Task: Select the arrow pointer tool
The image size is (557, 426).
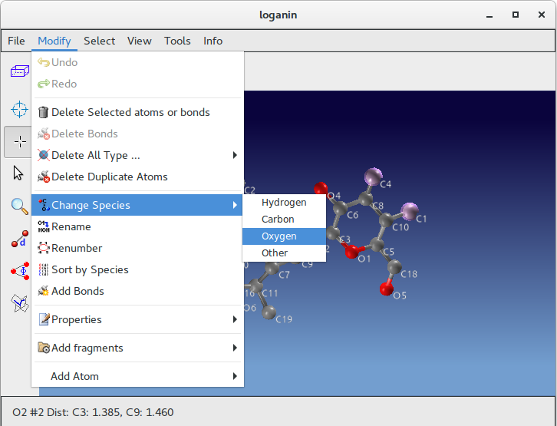Action: click(x=18, y=173)
